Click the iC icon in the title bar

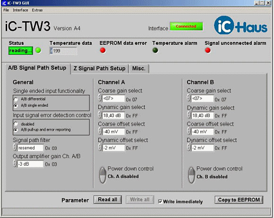4,3
